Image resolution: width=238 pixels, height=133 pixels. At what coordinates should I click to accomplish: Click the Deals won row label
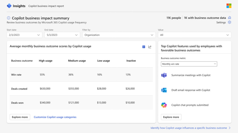click(x=17, y=103)
